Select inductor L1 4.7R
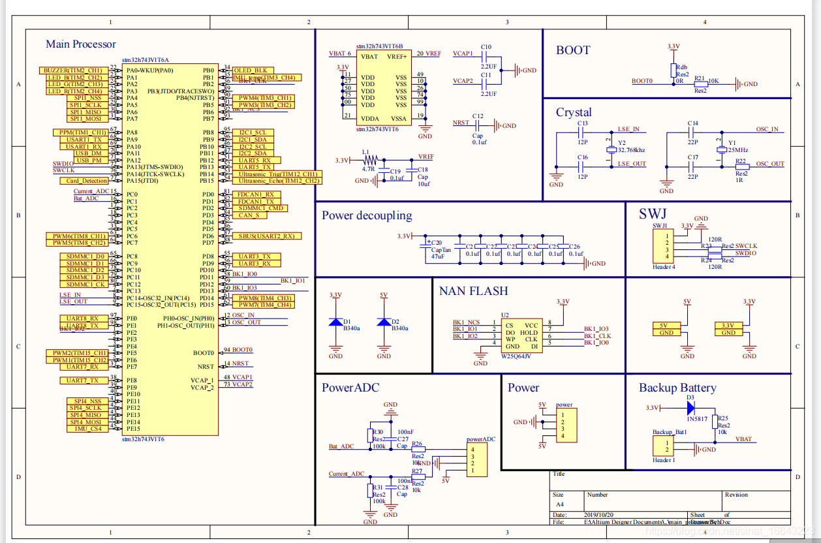821x543 pixels. click(370, 160)
